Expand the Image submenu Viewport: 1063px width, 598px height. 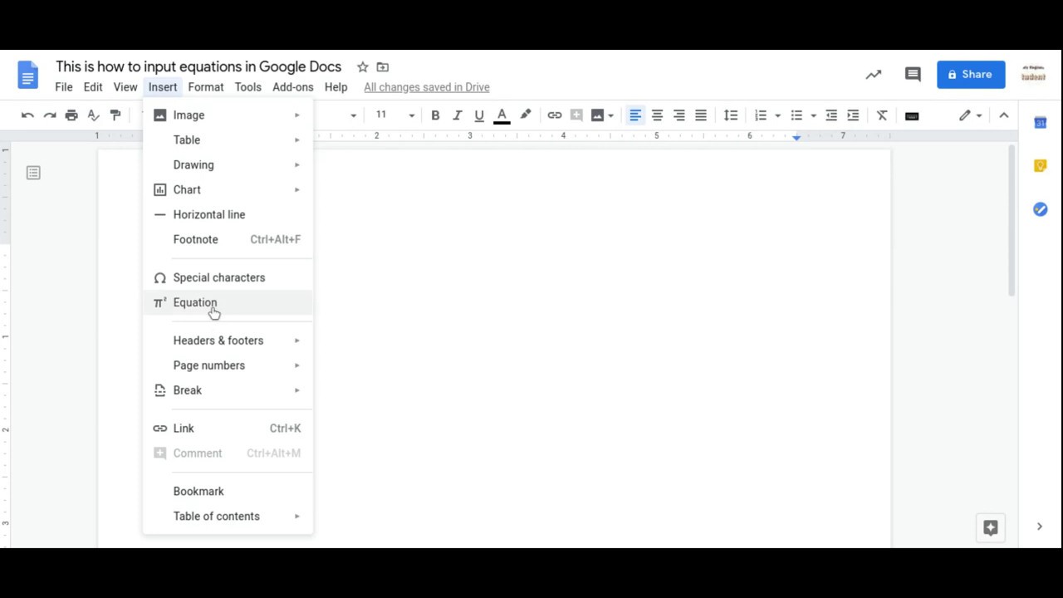(228, 115)
